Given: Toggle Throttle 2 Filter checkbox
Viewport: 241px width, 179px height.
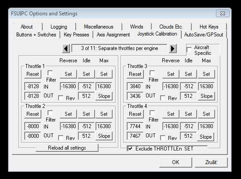Looking at the screenshot, I should [x=50, y=113].
